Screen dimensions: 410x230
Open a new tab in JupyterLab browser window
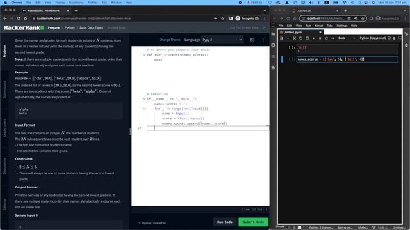pyautogui.click(x=345, y=11)
